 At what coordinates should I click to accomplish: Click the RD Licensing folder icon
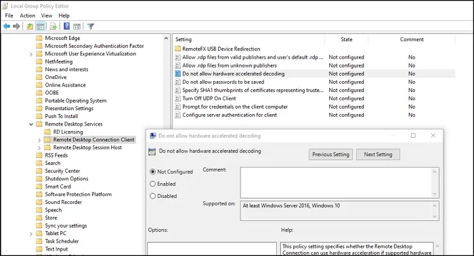47,132
